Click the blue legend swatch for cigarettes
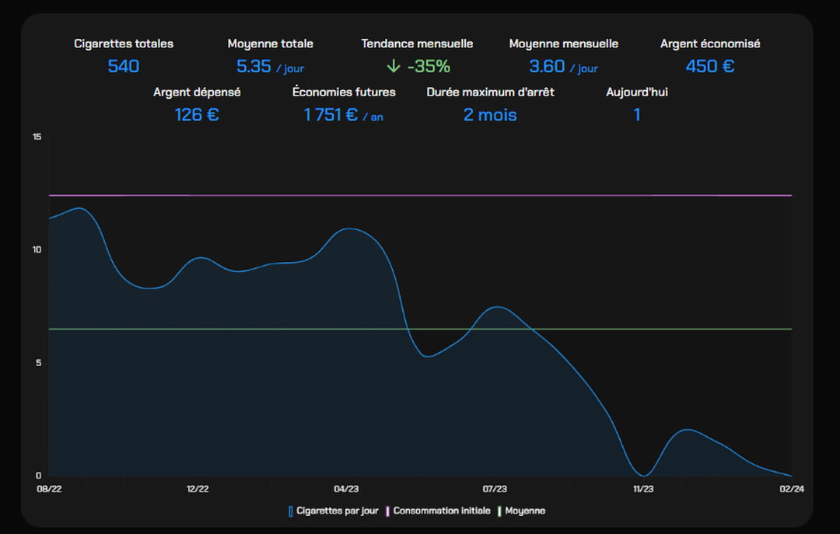The width and height of the screenshot is (840, 534). (x=291, y=511)
